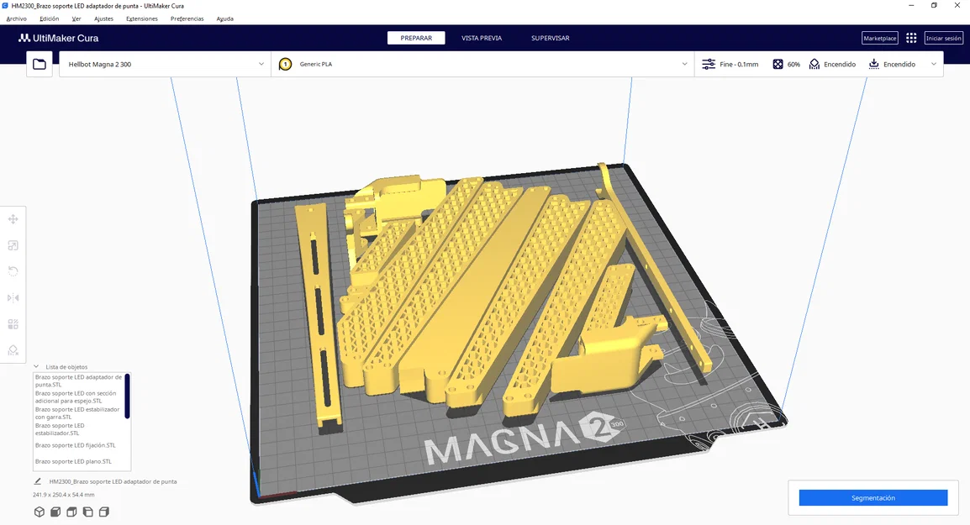Click the 241.9 x 250.4 x 54.4 mm dimensions text
The width and height of the screenshot is (970, 525).
click(x=64, y=495)
